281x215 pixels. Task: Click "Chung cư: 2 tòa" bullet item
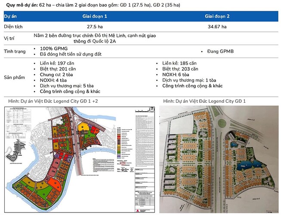[56, 75]
